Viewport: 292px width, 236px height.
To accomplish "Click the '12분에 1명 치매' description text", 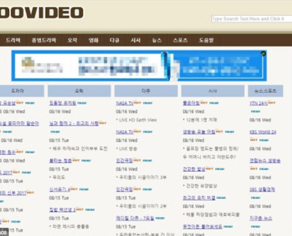I will 200,120.
